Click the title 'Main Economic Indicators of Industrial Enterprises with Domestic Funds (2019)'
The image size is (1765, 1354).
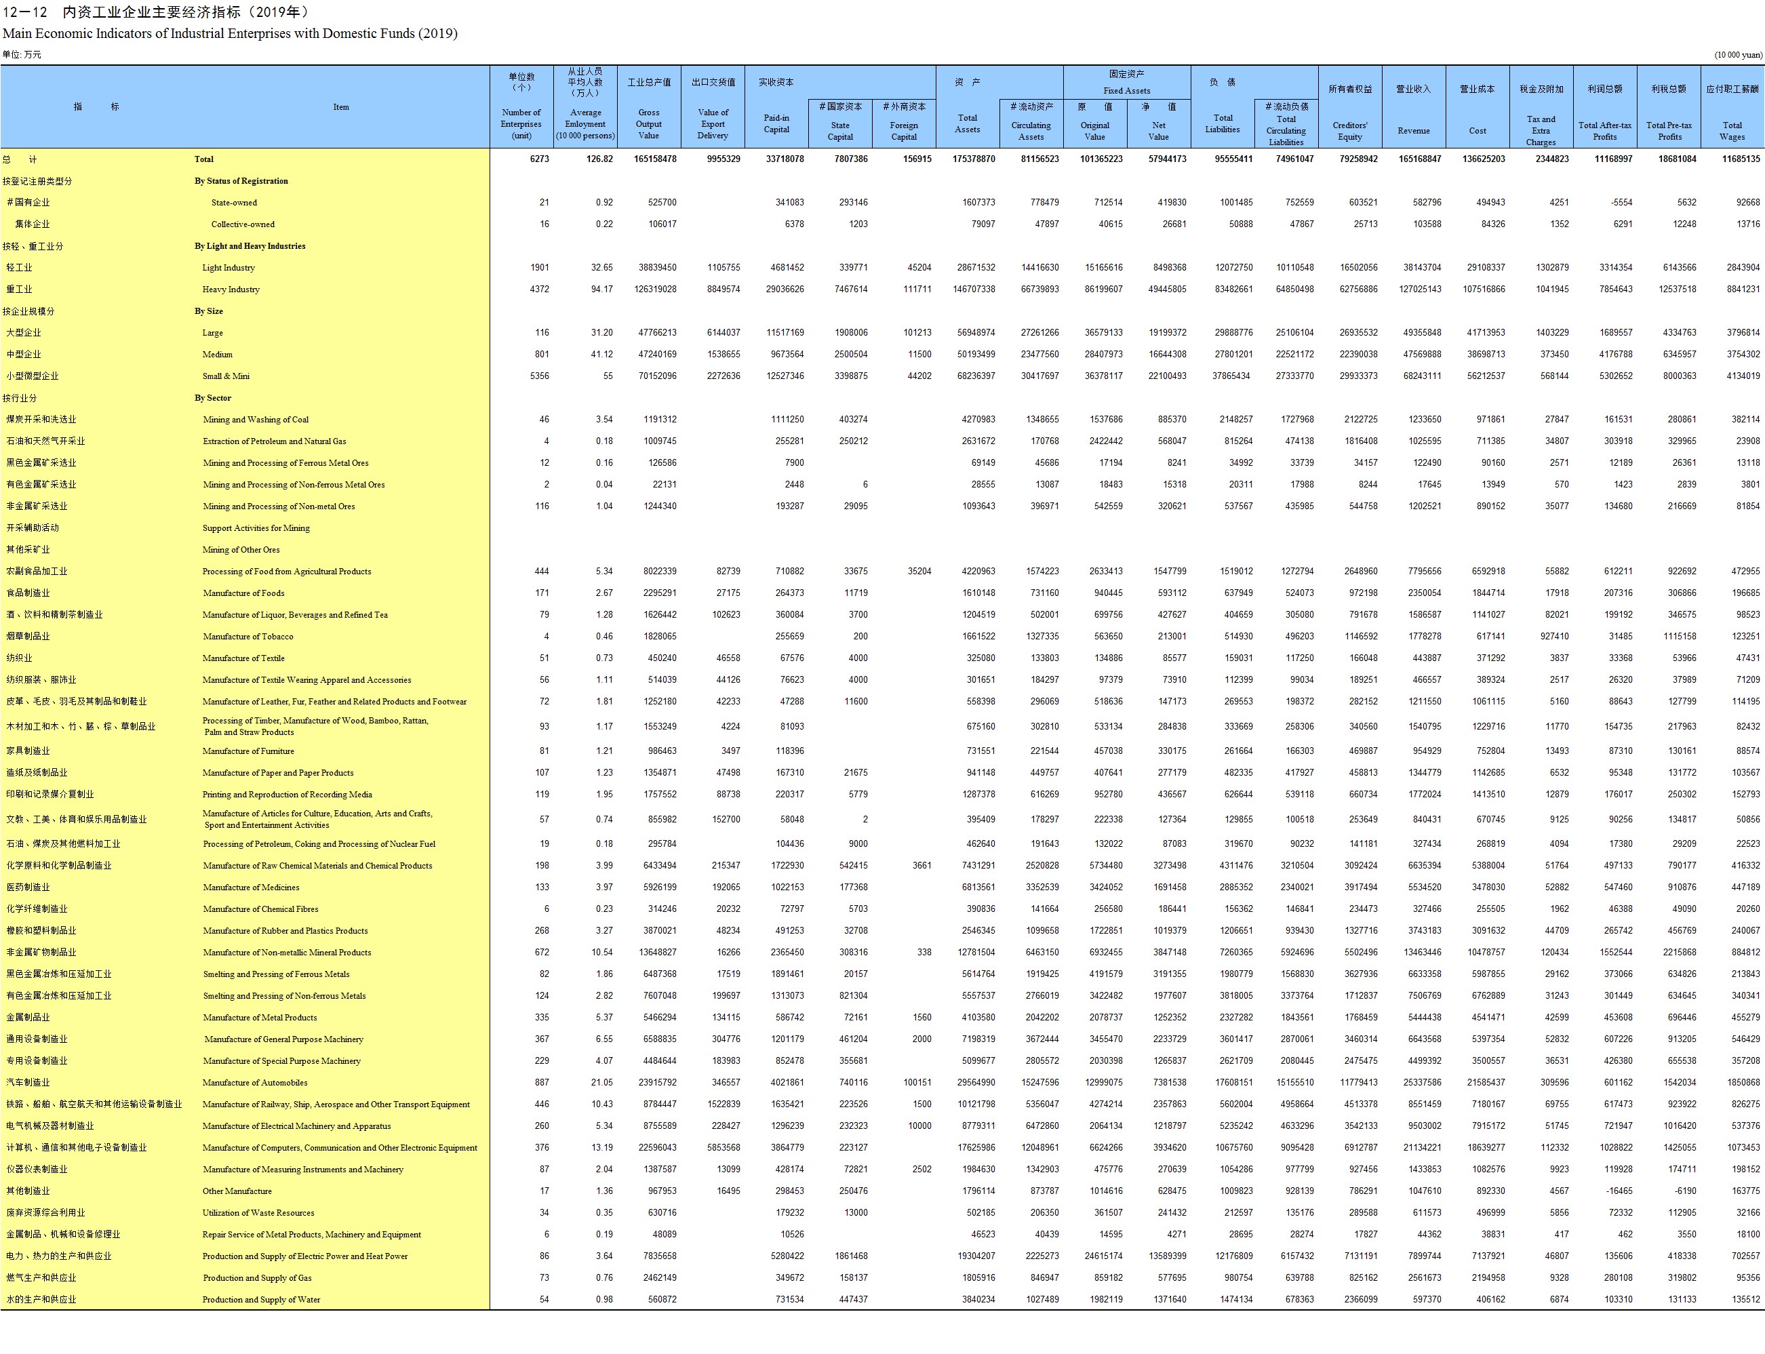tap(230, 33)
